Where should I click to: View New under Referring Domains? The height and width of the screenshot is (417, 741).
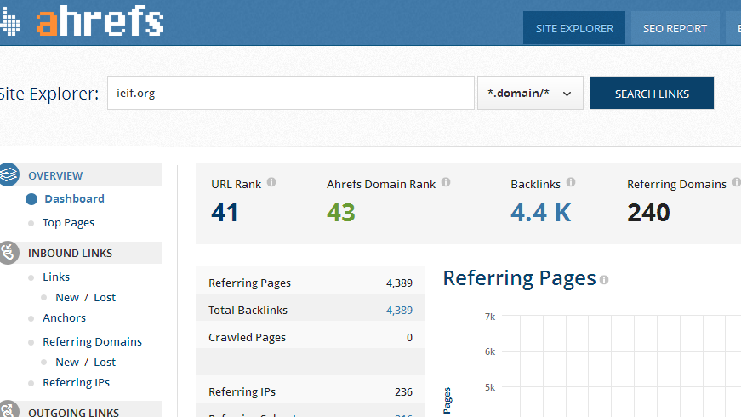(x=67, y=363)
